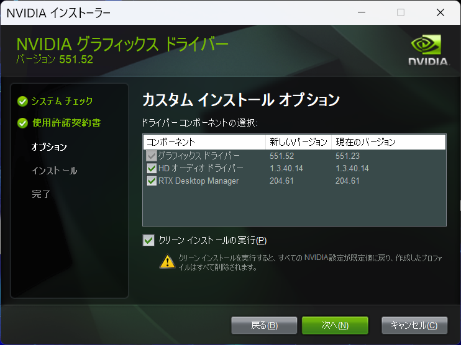The width and height of the screenshot is (461, 345).
Task: Click the 現在のバージョン column header
Action: click(388, 142)
